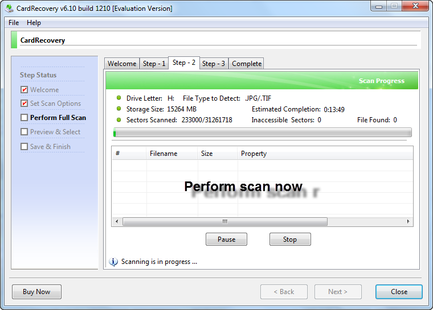
Task: Click the horizontal scrollbar thumb in results list
Action: click(x=225, y=221)
